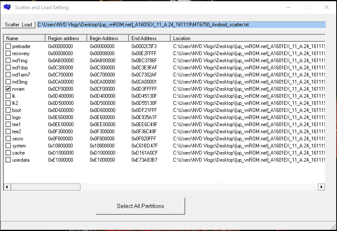The image size is (337, 231).
Task: Uncheck the nvram partition checkbox
Action: [x=8, y=89]
